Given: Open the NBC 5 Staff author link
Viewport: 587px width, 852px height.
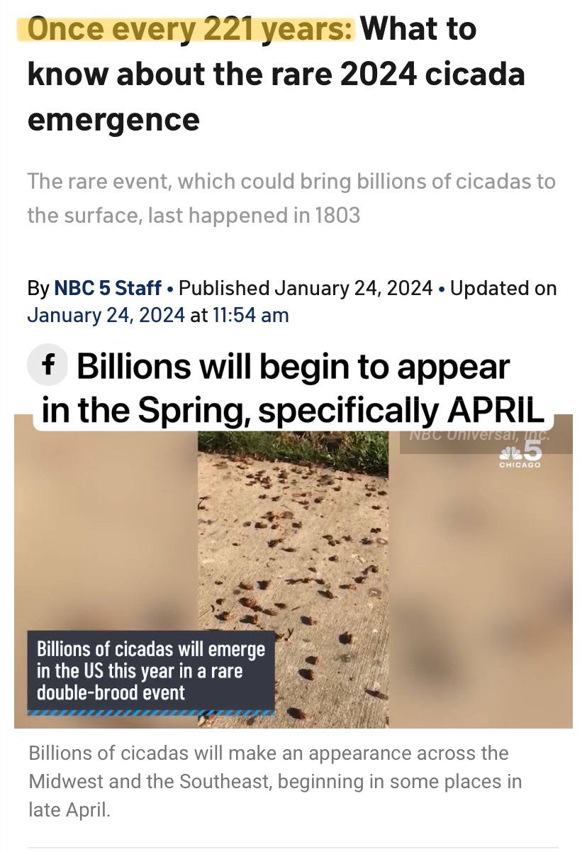Looking at the screenshot, I should pyautogui.click(x=108, y=288).
